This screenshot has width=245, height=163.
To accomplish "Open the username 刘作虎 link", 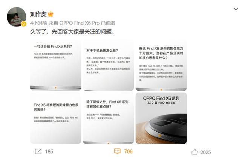I will 38,14.
